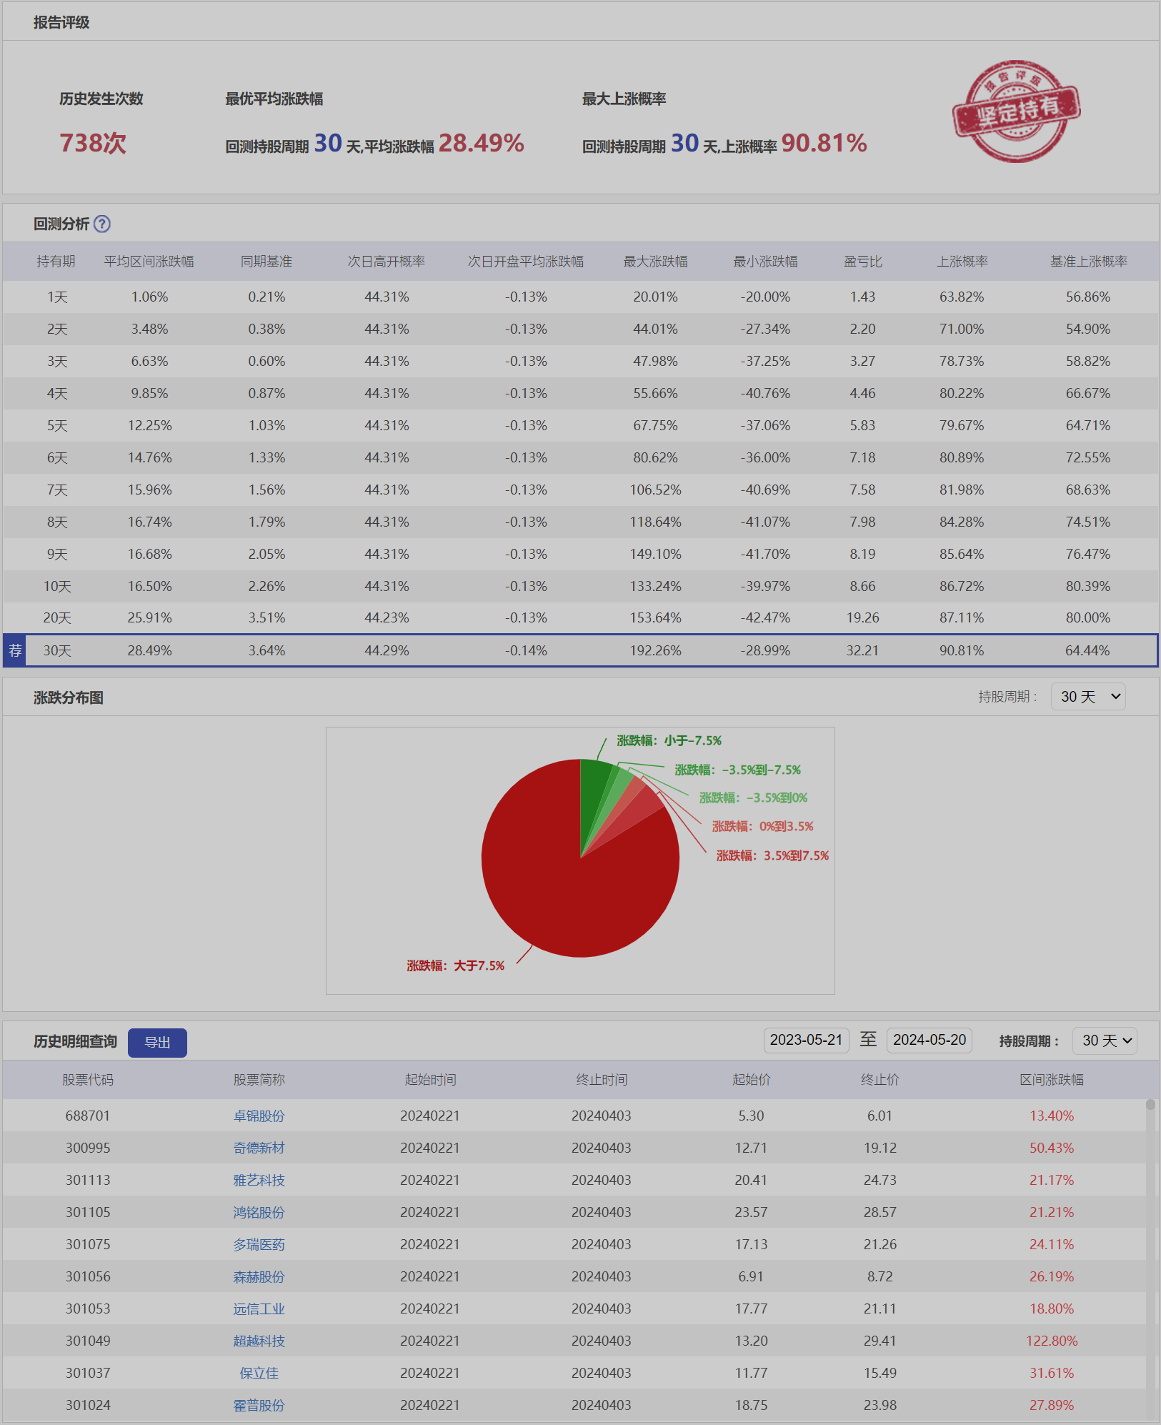Click the 区间涨跌幅 column header
The image size is (1161, 1425).
tap(1051, 1080)
